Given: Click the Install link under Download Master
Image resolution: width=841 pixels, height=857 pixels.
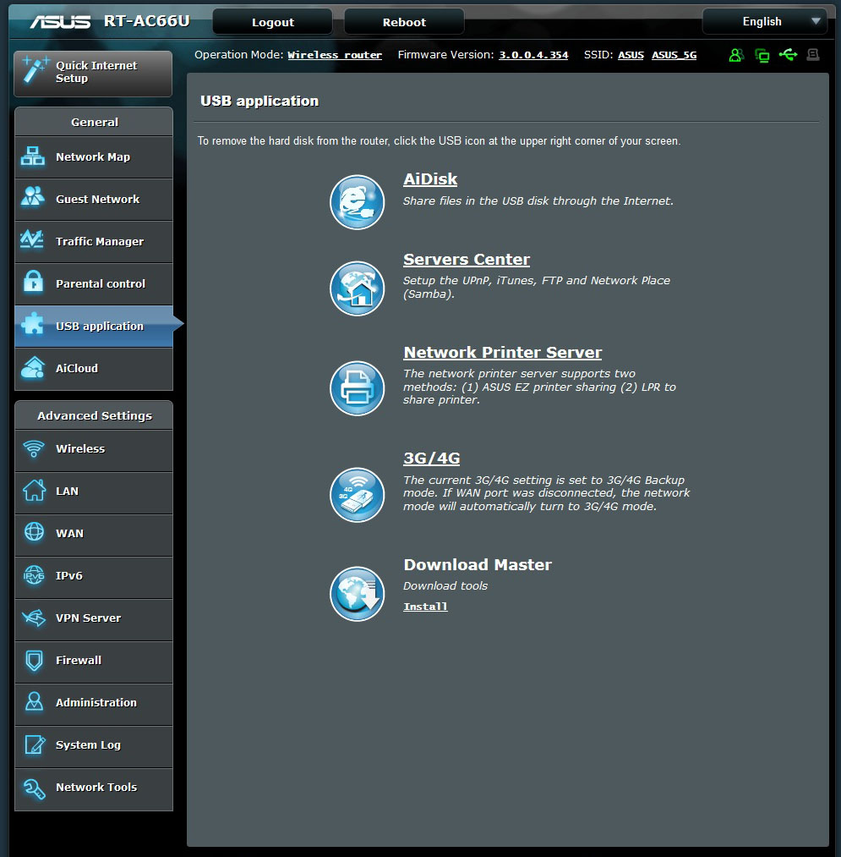Looking at the screenshot, I should (x=425, y=607).
